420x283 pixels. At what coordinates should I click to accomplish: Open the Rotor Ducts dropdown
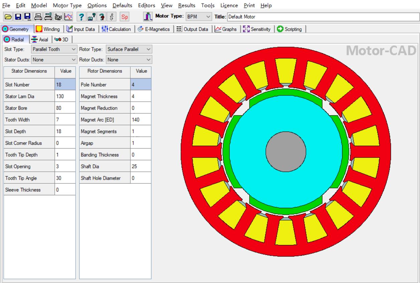pos(129,60)
